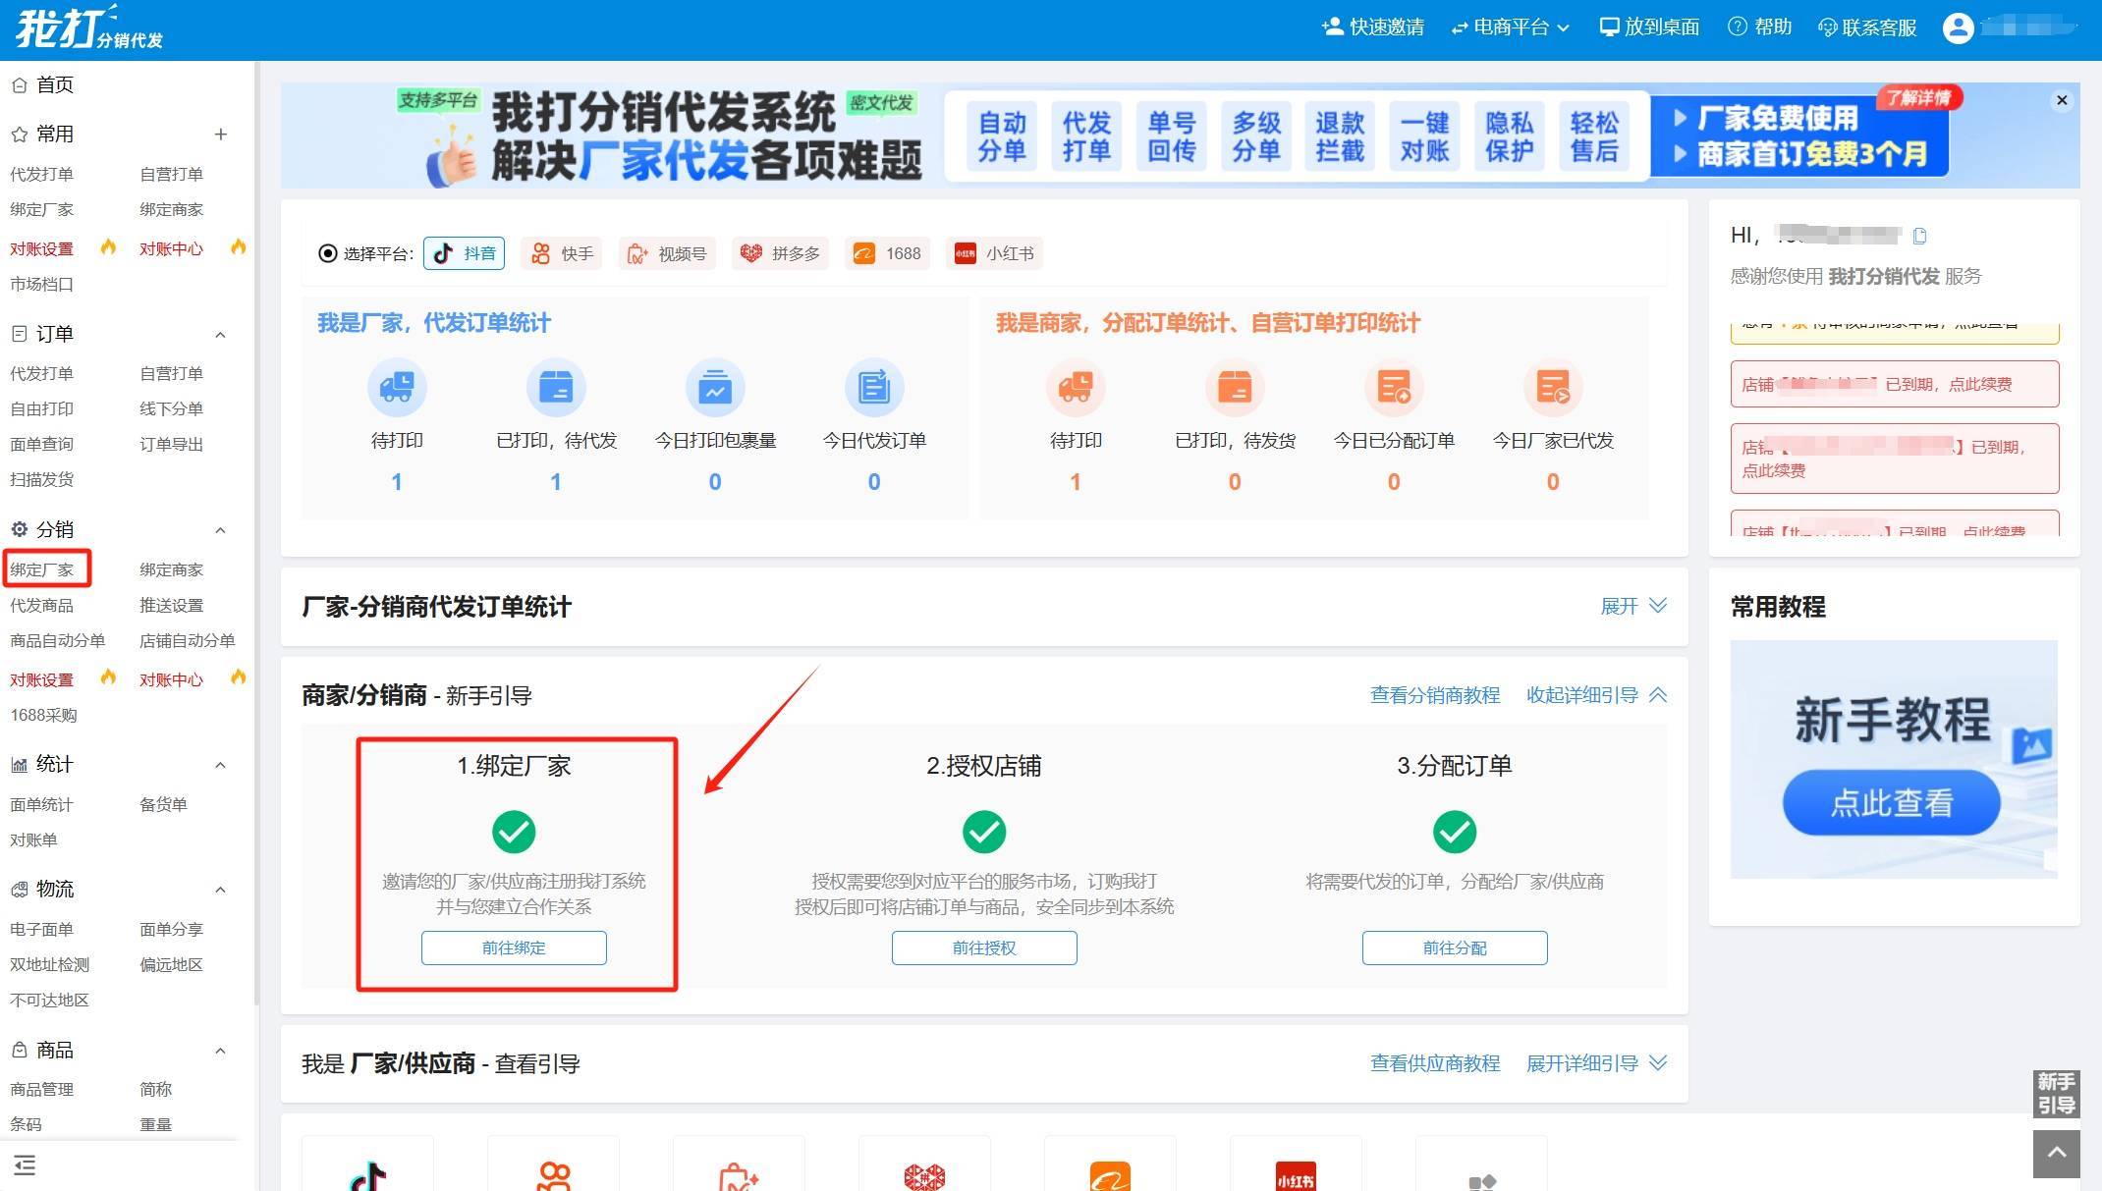The width and height of the screenshot is (2102, 1191).
Task: Click the 已打印，待代发 box icon
Action: pos(556,388)
